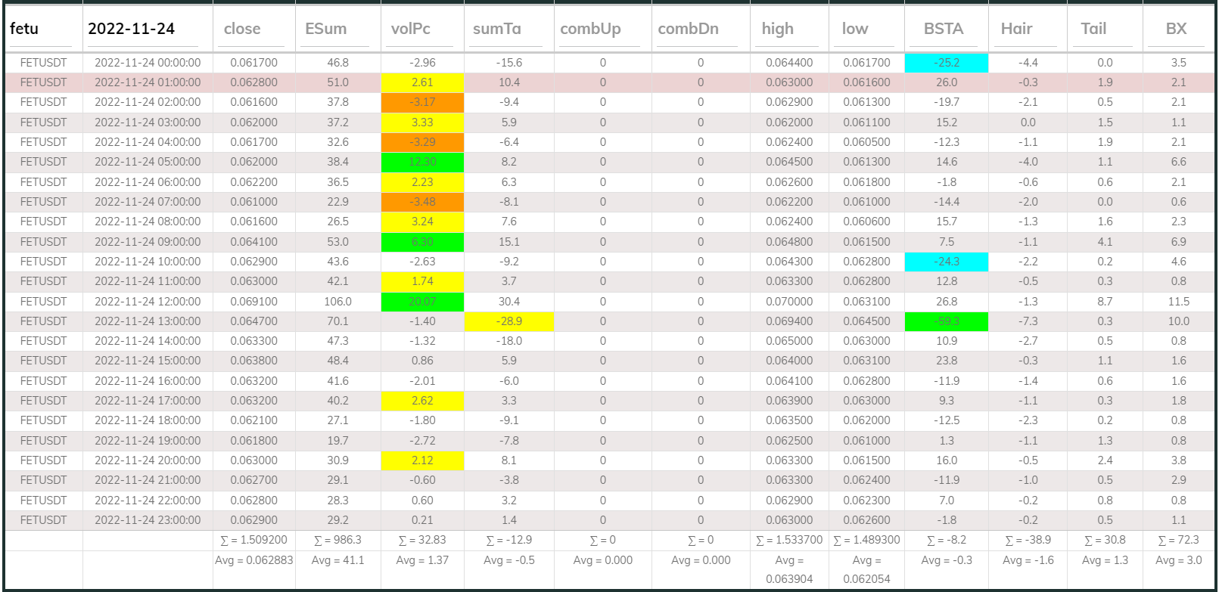
Task: Click the ∑ = 1.509200 close total
Action: (x=253, y=540)
